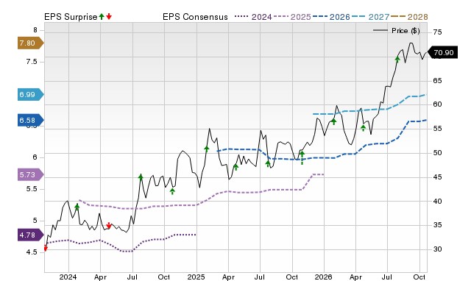The height and width of the screenshot is (281, 471).
Task: Click the 6.99 light blue value tag
Action: (31, 95)
